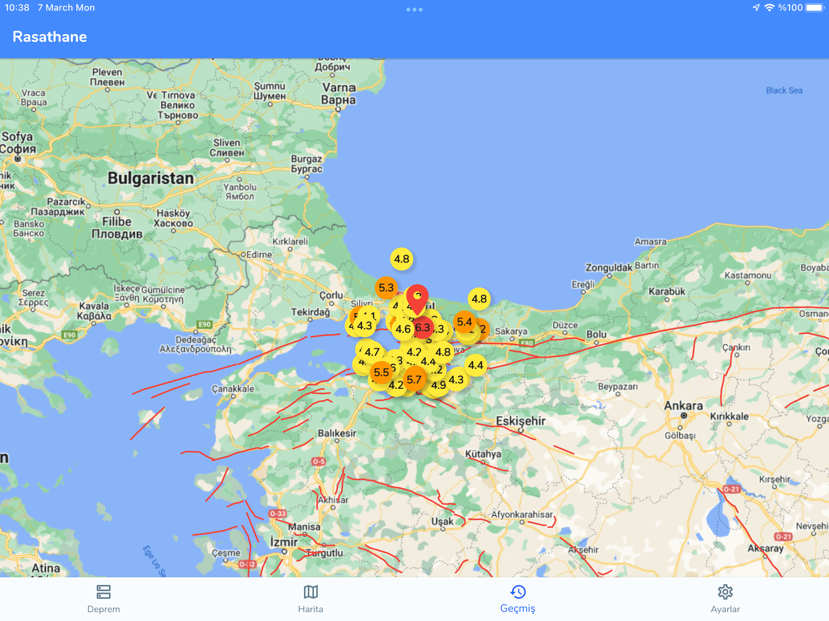Tap the red 6.3 magnitude marker
The width and height of the screenshot is (829, 621).
pos(423,328)
